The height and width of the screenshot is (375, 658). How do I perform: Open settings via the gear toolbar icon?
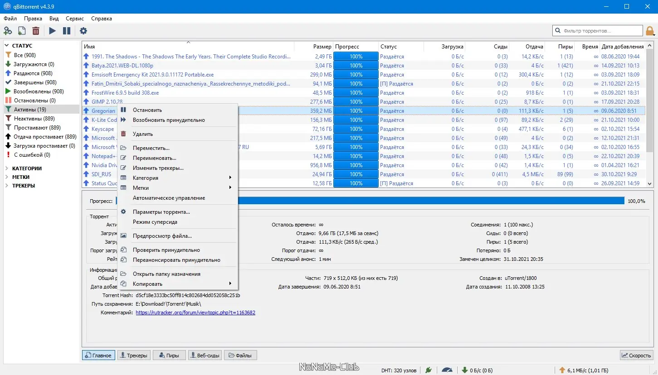[83, 31]
